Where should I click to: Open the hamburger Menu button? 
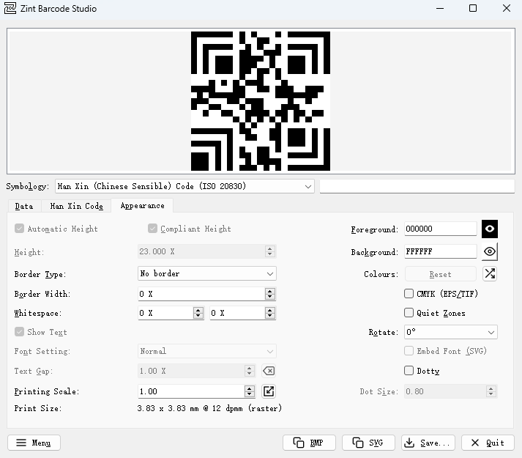pyautogui.click(x=34, y=443)
